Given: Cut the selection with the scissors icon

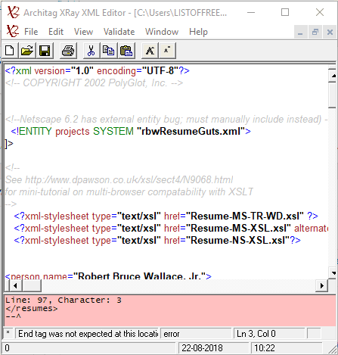Looking at the screenshot, I should (x=91, y=51).
